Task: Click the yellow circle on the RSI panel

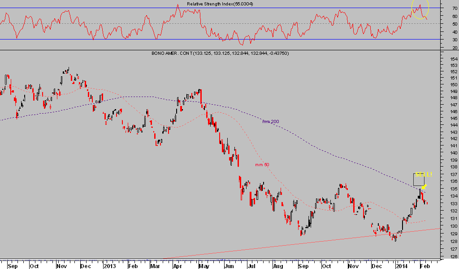Action: point(420,9)
